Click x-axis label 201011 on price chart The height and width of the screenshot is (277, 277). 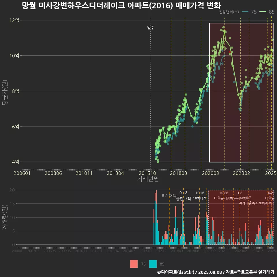point(84,173)
